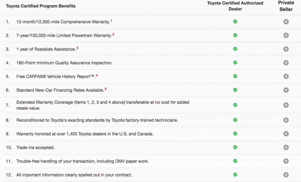The width and height of the screenshot is (301, 182).
Task: Click gray X for CARFAX History Report row
Action: 286,76
